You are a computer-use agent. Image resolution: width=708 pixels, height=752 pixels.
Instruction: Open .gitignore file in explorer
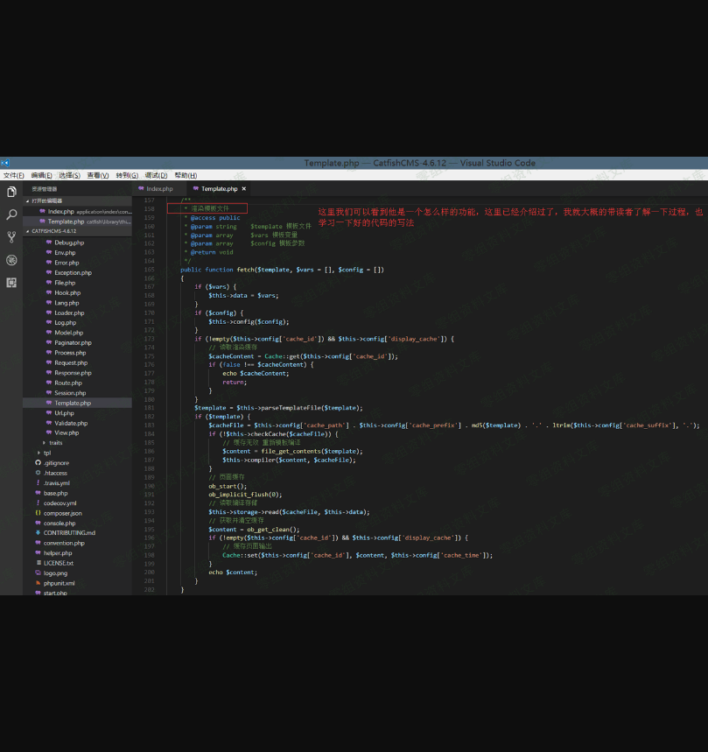click(57, 463)
